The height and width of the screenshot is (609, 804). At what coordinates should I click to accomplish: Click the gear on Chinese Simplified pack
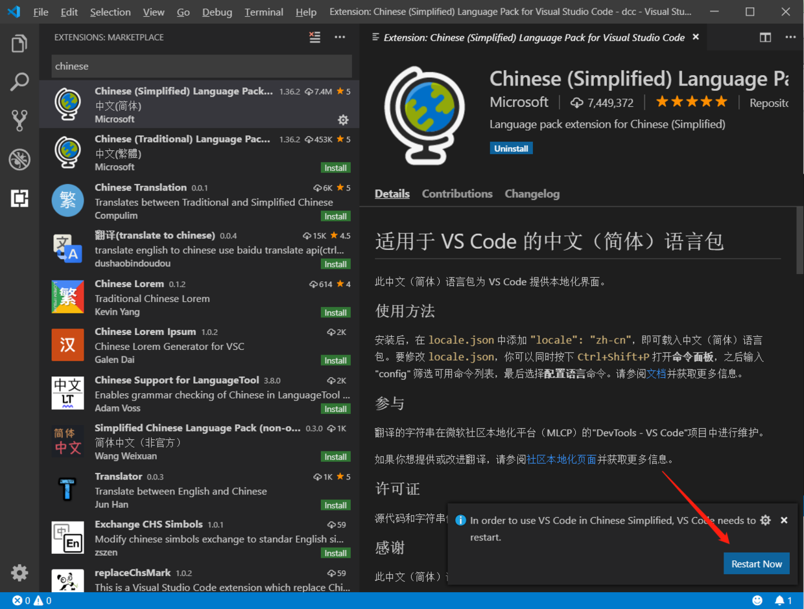[343, 120]
